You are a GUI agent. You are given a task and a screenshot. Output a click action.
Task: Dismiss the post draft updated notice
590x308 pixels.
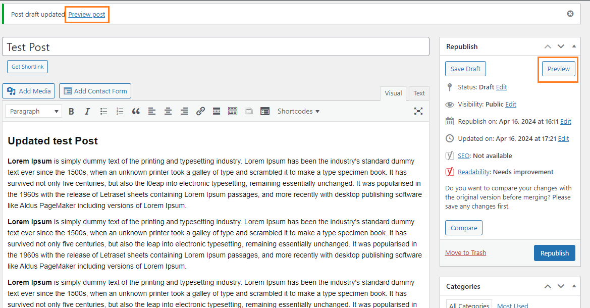(570, 14)
